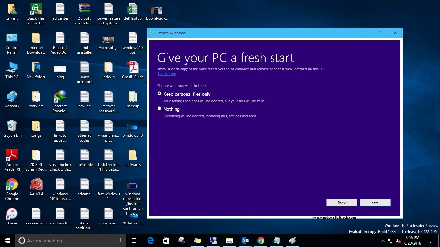Screen dimensions: 440x247
Task: Choose the Nothing radio option
Action: pos(159,109)
